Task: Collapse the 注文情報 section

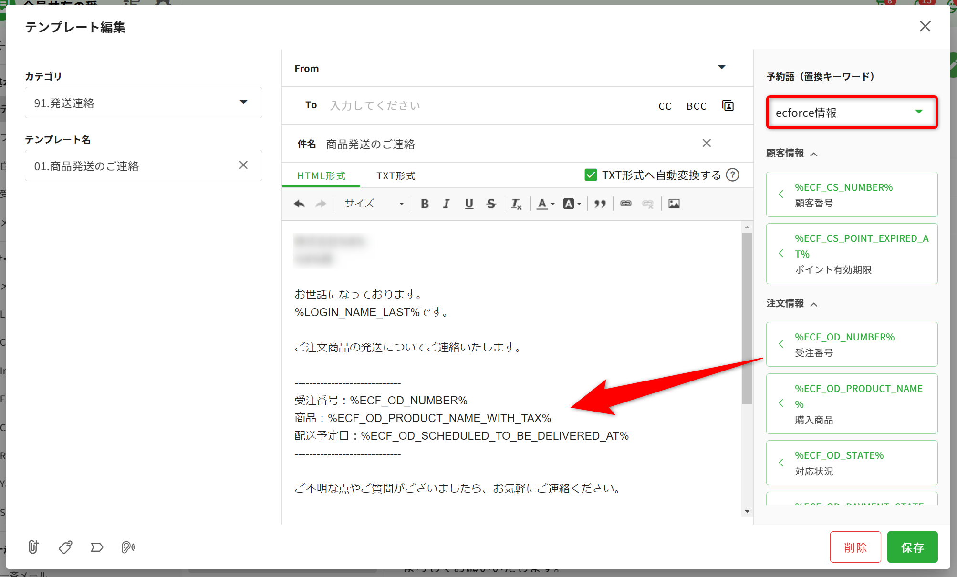Action: point(814,304)
